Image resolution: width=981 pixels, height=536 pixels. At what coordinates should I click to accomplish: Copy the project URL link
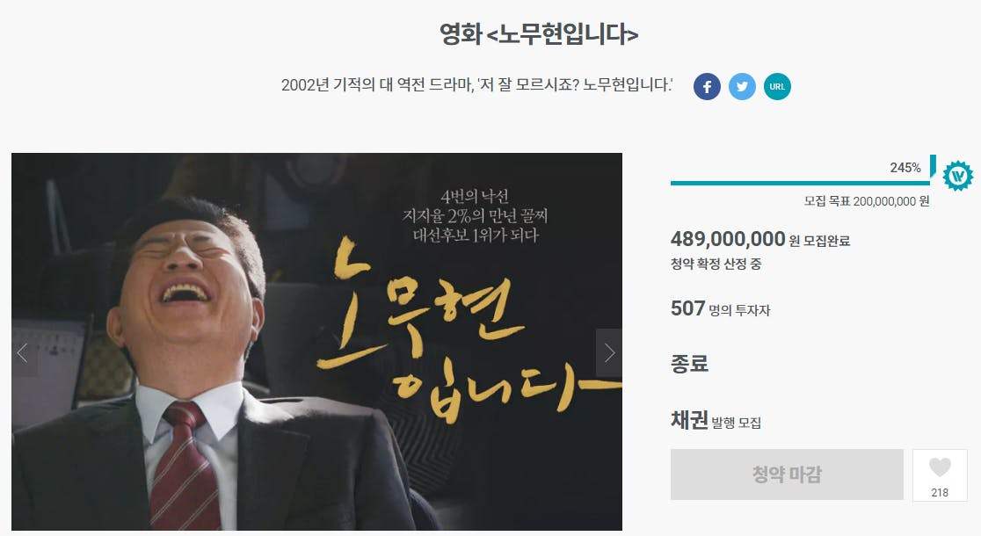(777, 86)
